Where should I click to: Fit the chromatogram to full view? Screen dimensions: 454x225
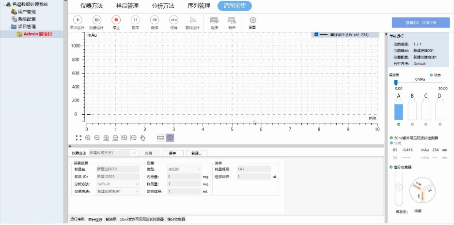[78, 137]
